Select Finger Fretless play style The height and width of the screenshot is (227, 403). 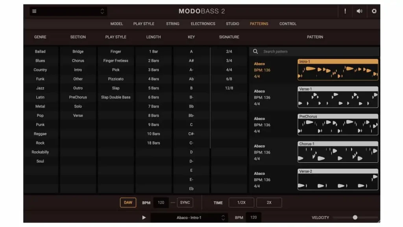pos(116,61)
